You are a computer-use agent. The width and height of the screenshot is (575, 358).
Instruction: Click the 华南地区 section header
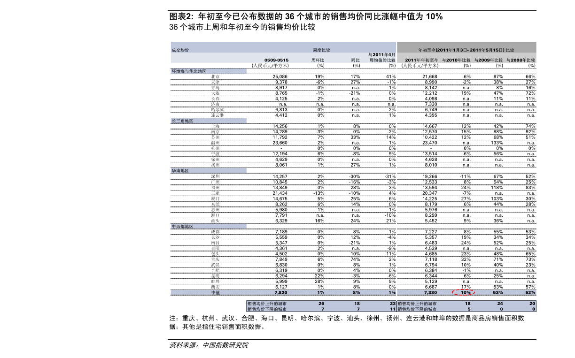tap(180, 171)
